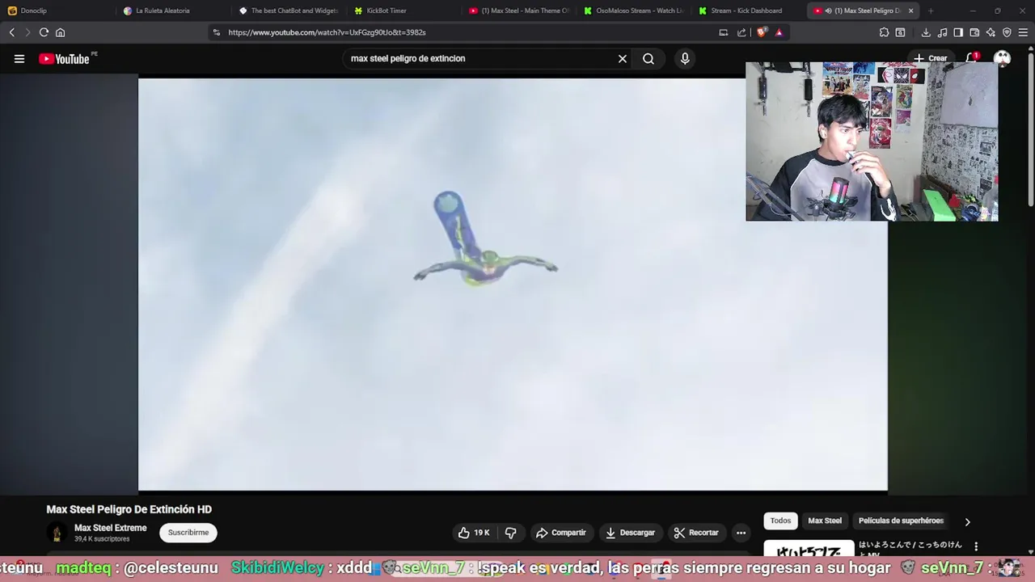This screenshot has height=582, width=1035.
Task: Toggle the browser sidebar panel
Action: click(958, 32)
